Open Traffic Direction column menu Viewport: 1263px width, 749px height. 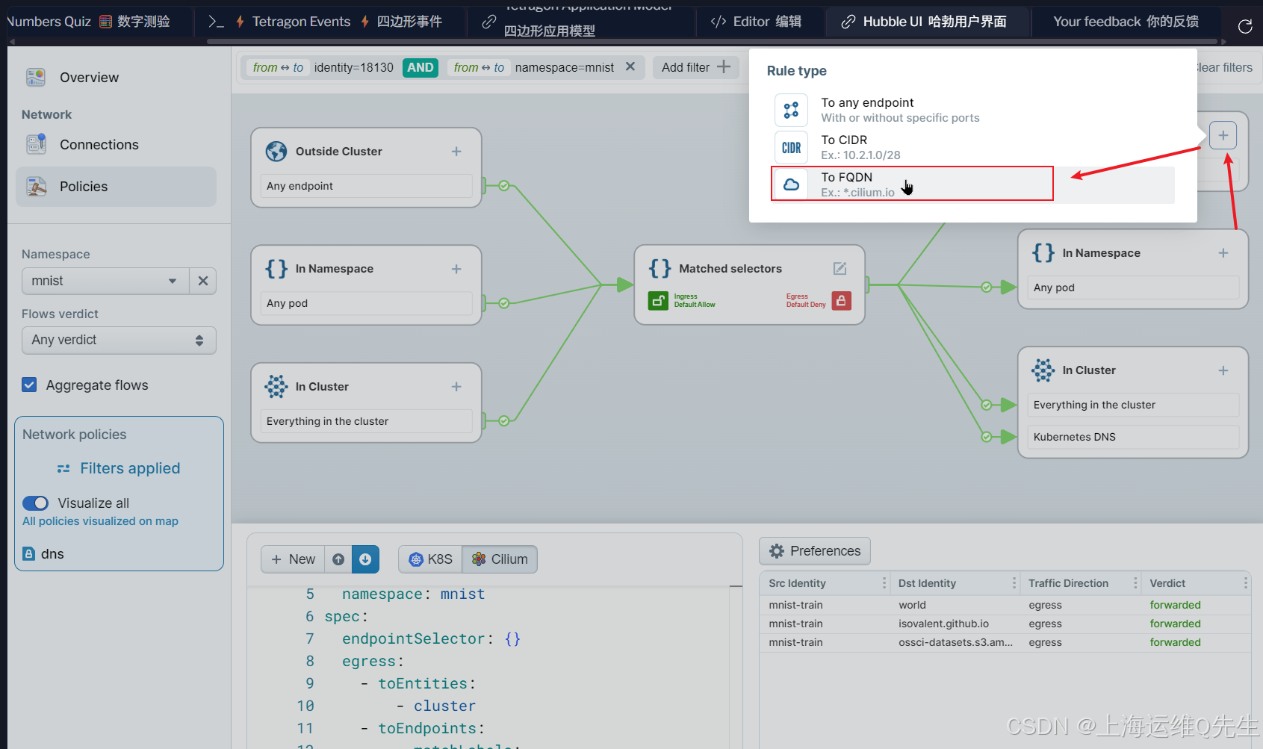(1135, 583)
